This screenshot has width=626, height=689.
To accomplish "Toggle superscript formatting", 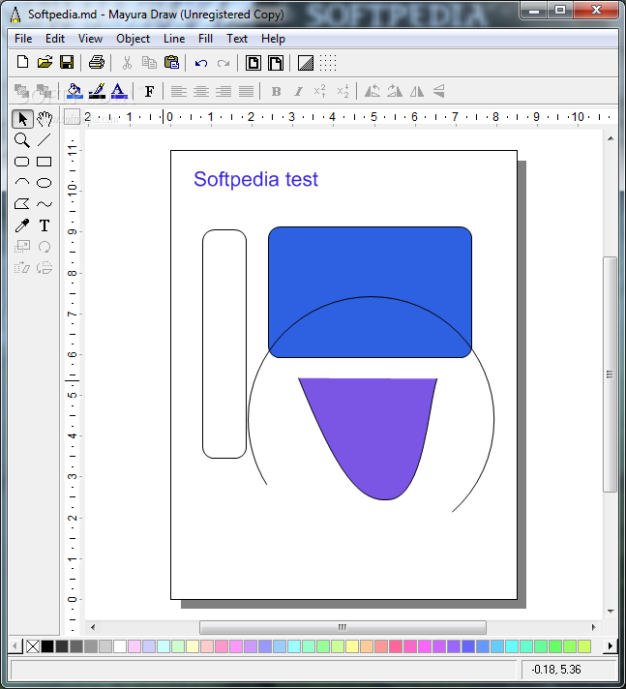I will [320, 91].
